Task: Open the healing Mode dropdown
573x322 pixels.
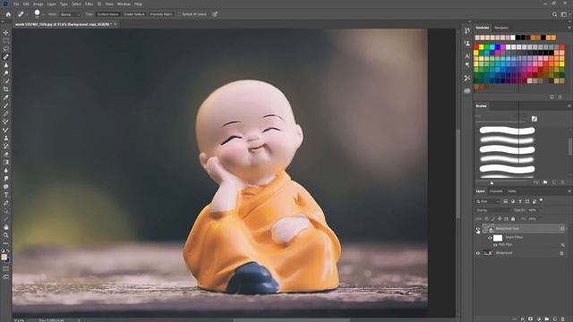Action: point(70,14)
